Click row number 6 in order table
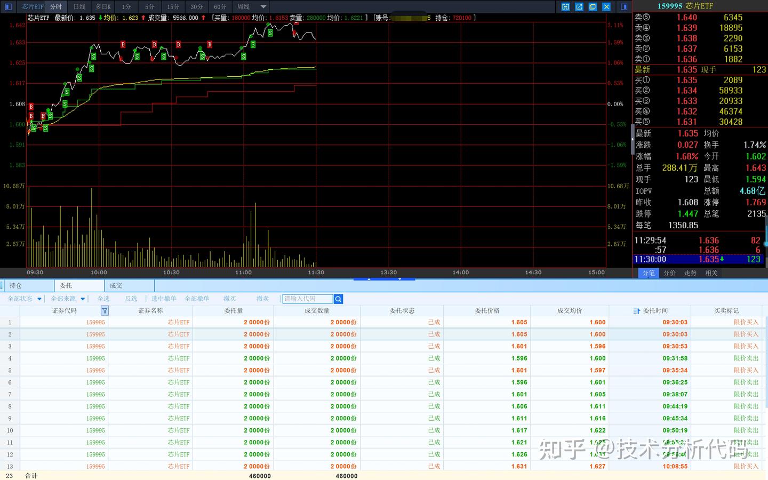Screen dimensions: 768x480 (x=10, y=382)
